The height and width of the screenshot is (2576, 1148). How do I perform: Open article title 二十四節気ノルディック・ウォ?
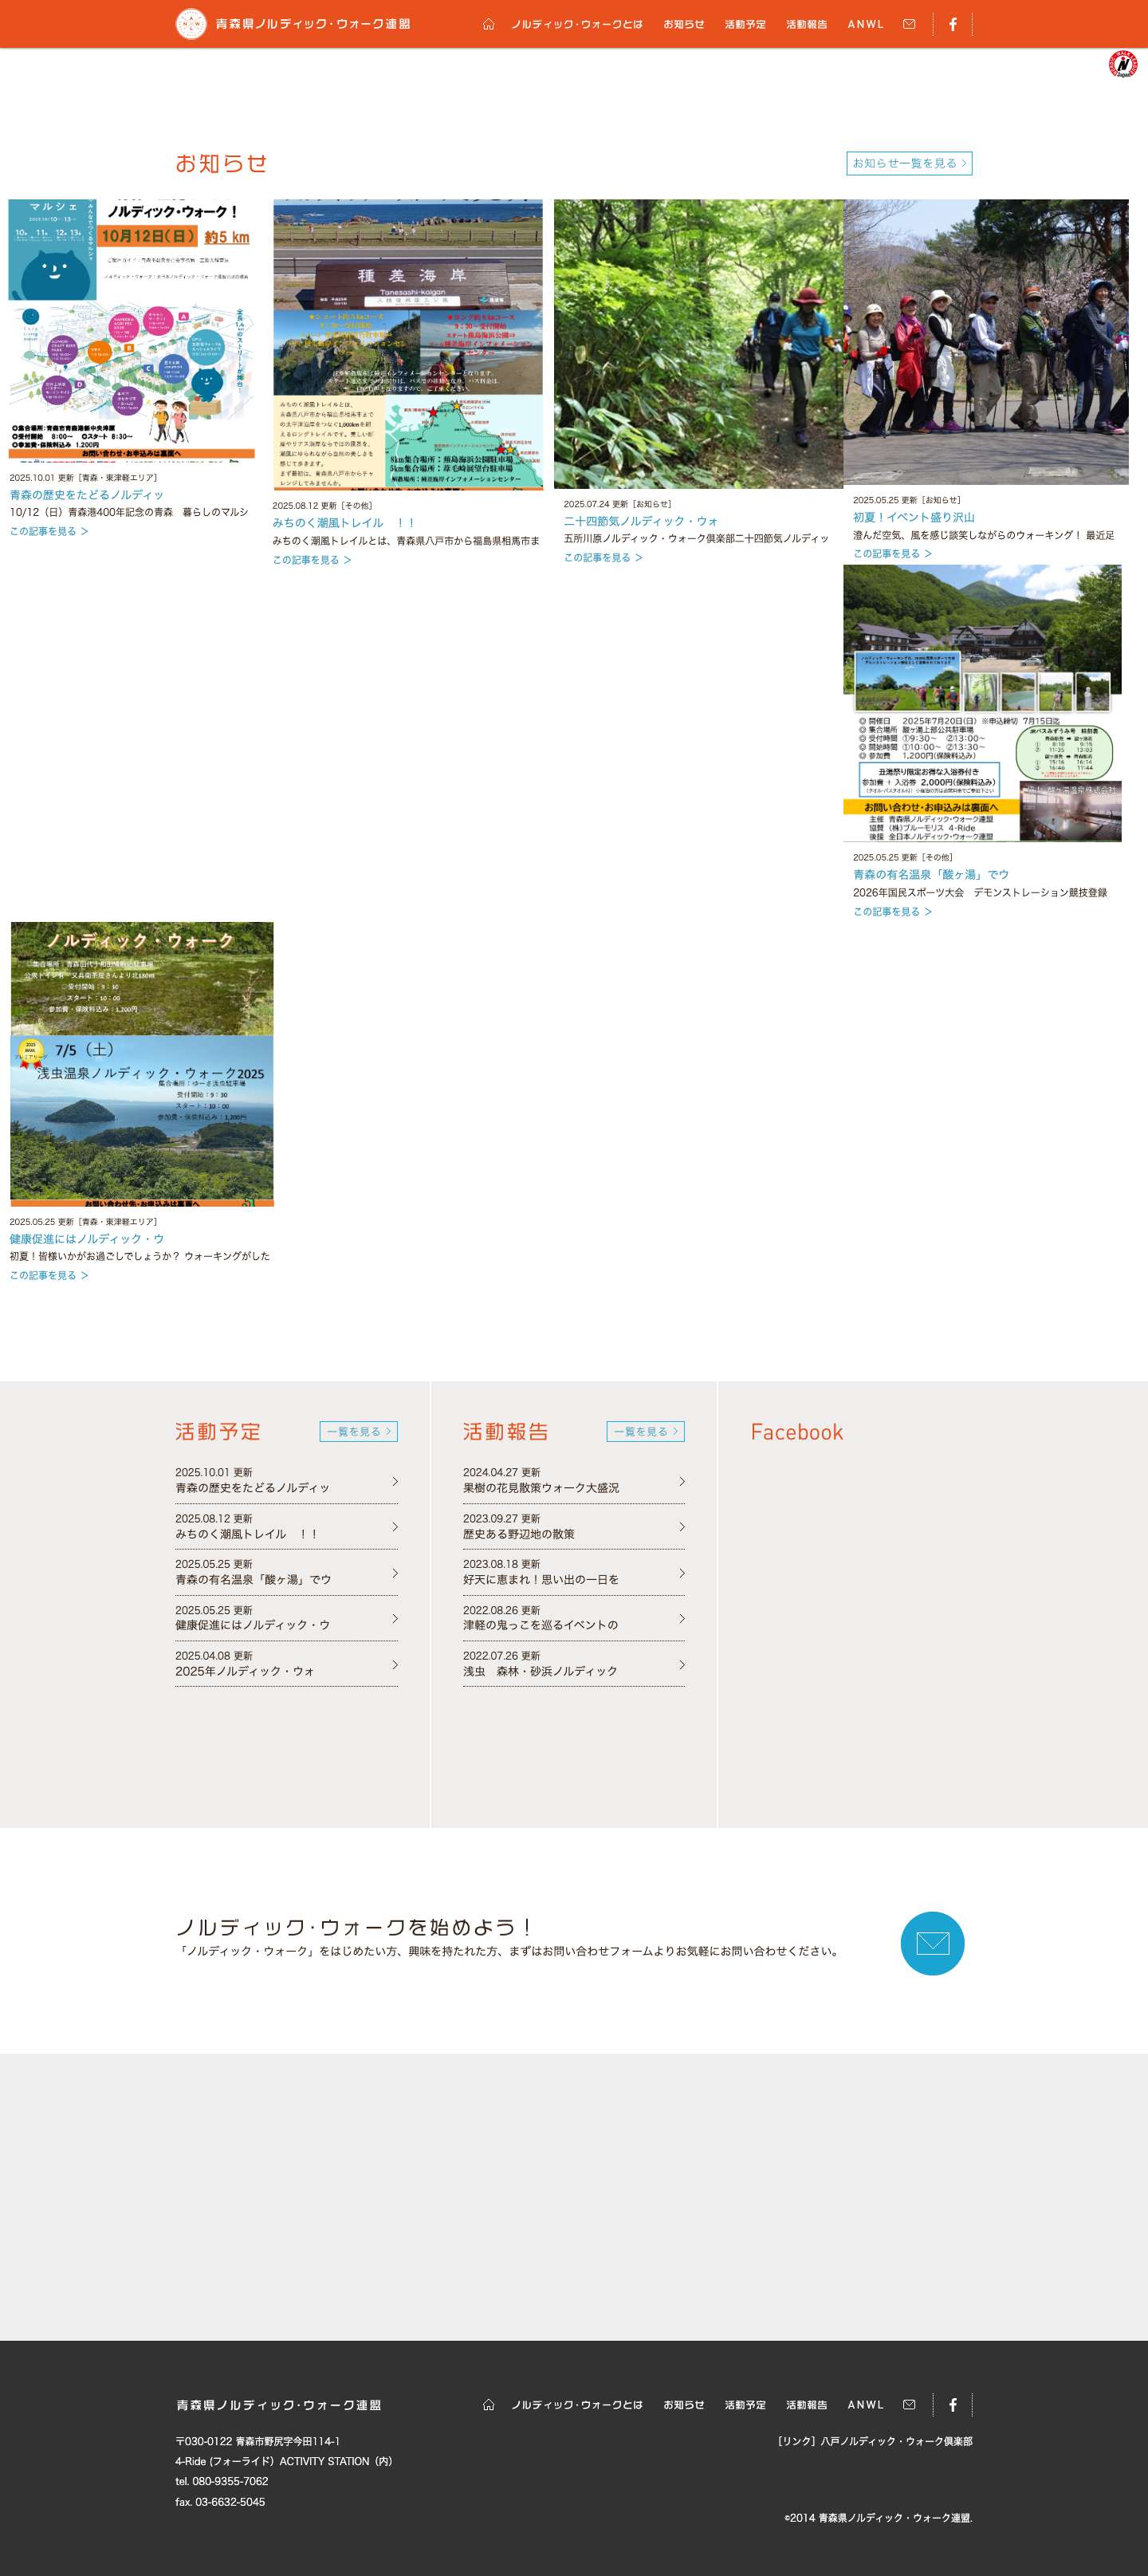(641, 520)
